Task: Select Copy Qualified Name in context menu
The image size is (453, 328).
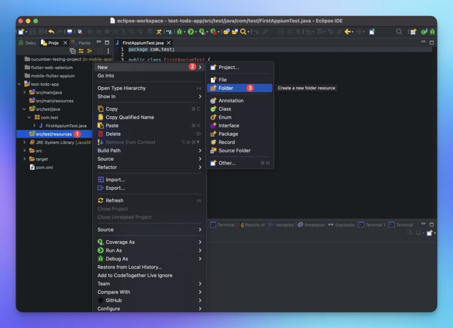Action: click(149, 117)
